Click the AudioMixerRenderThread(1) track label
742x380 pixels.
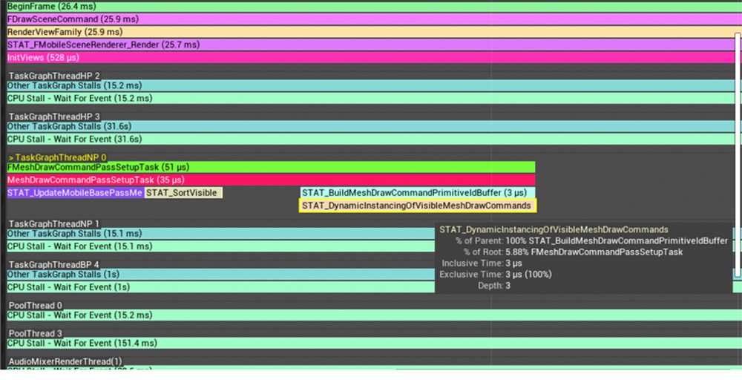pos(65,361)
